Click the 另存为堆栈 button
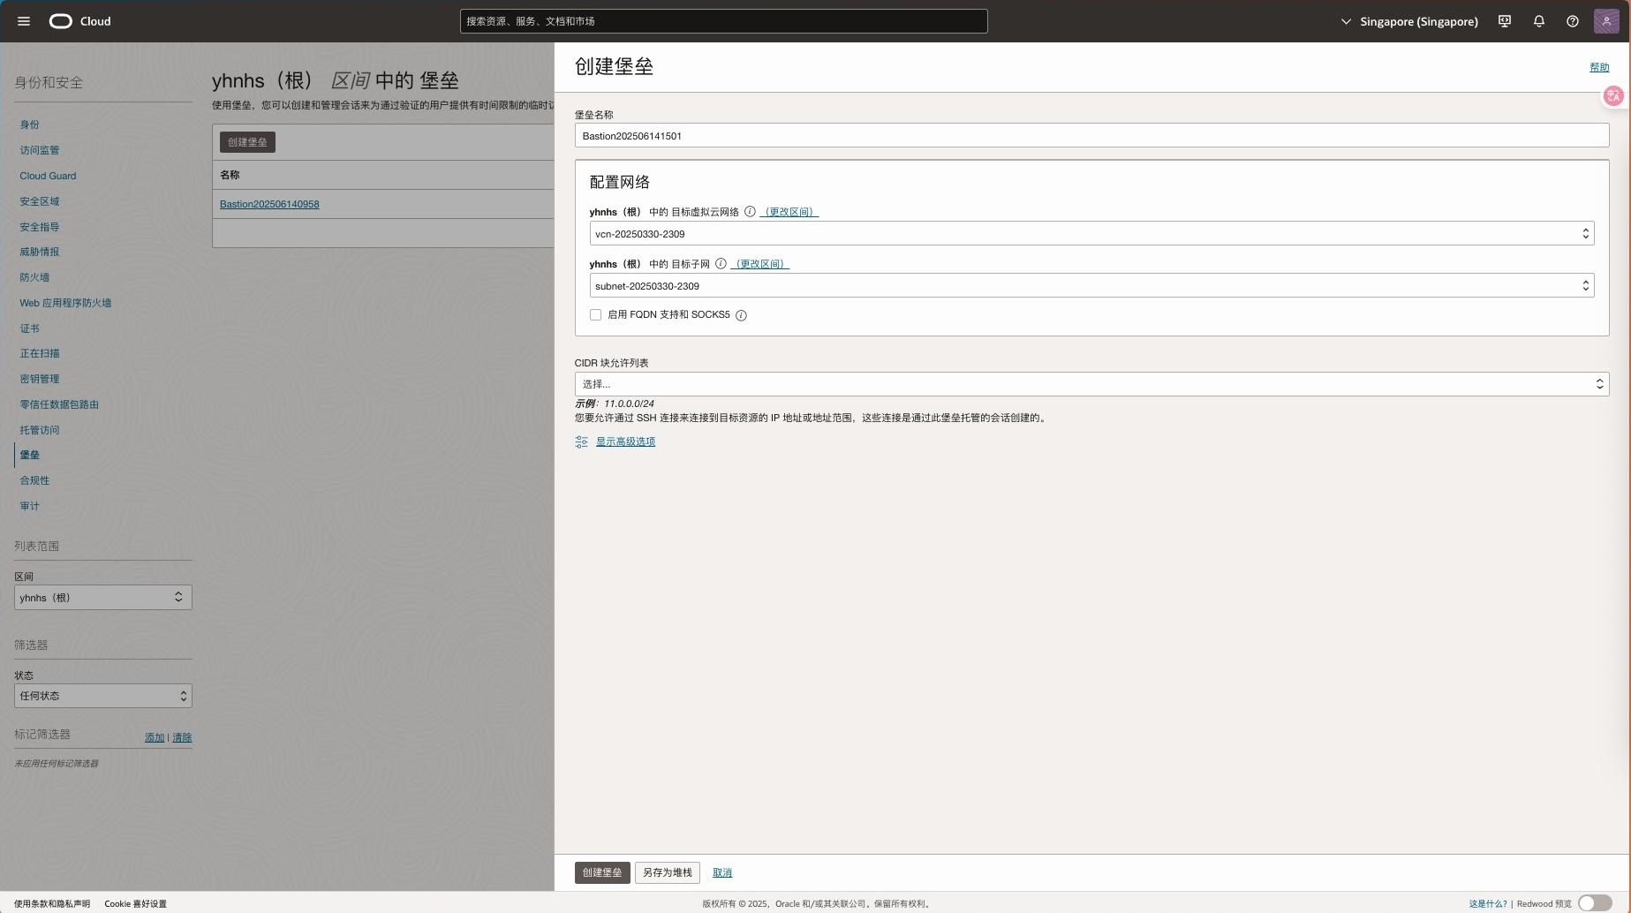Screen dimensions: 1631x913 coord(668,872)
